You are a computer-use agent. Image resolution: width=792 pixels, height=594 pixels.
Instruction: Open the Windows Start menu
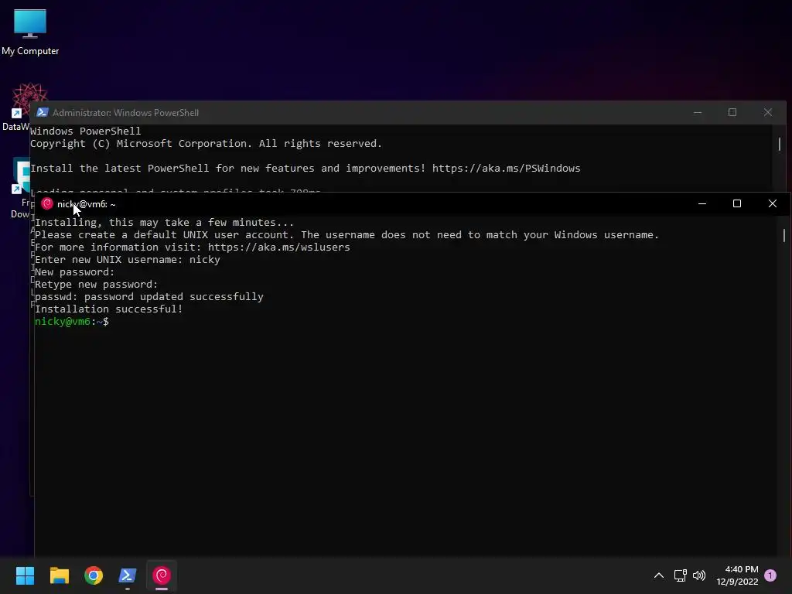pyautogui.click(x=25, y=575)
